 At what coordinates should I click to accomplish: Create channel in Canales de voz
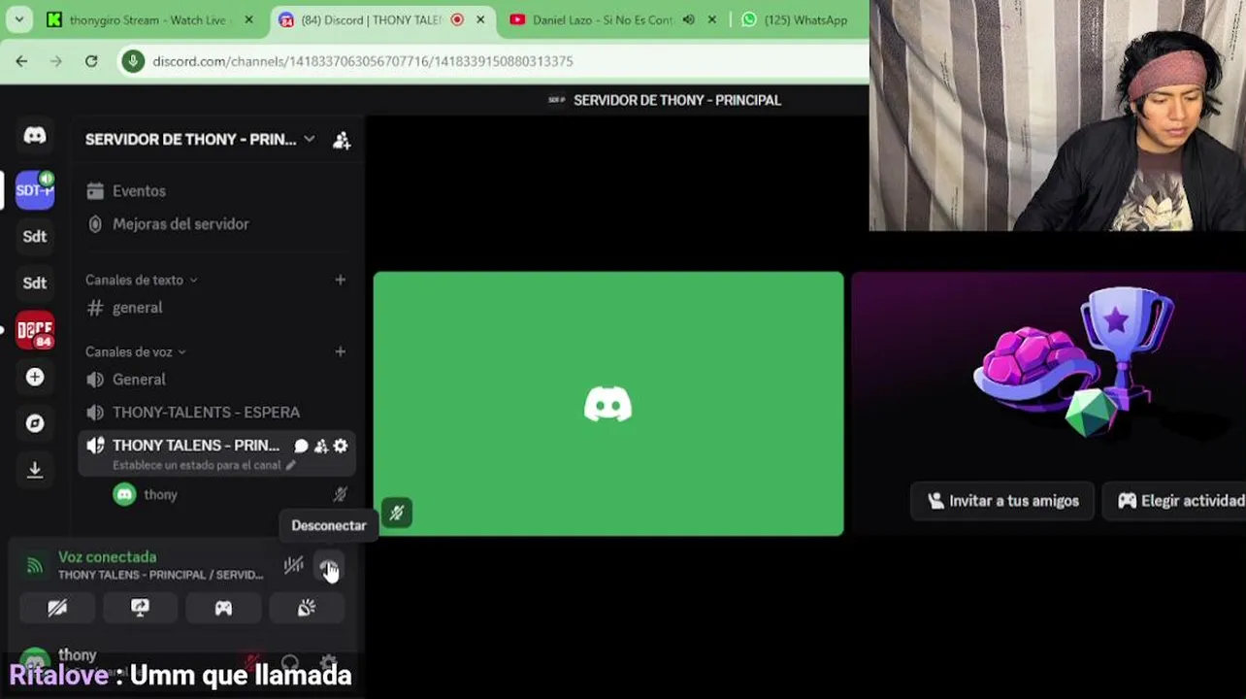(340, 351)
